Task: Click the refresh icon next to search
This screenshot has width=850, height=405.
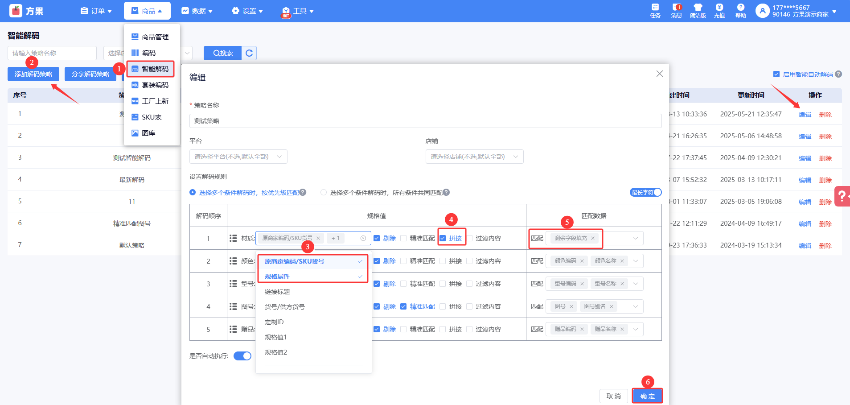Action: pyautogui.click(x=249, y=53)
